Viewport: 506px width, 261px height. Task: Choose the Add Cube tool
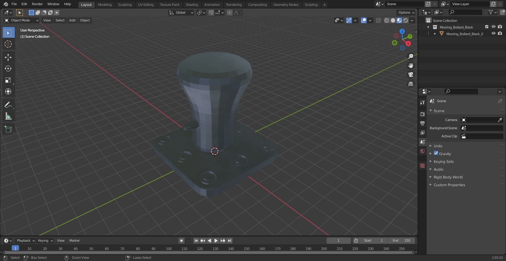[8, 130]
